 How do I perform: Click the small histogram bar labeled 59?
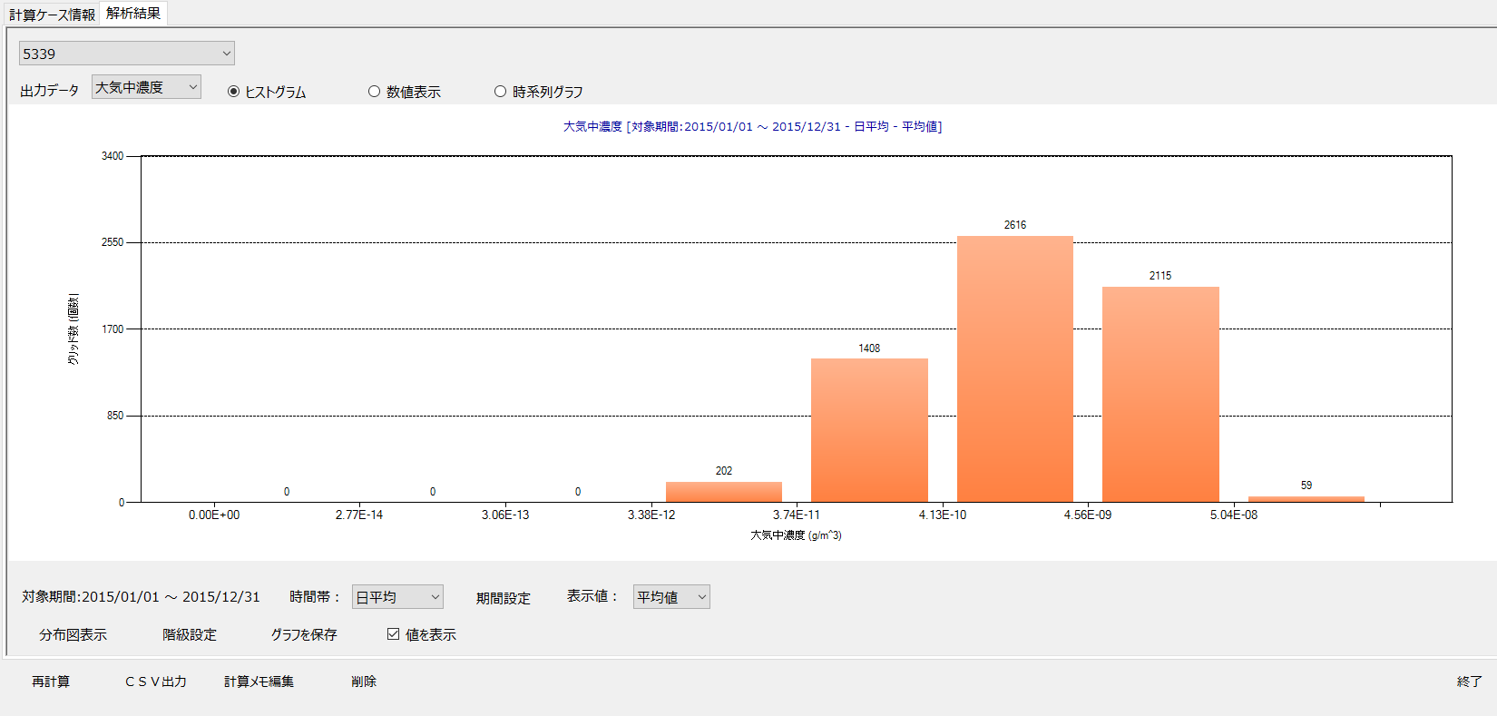(1306, 499)
